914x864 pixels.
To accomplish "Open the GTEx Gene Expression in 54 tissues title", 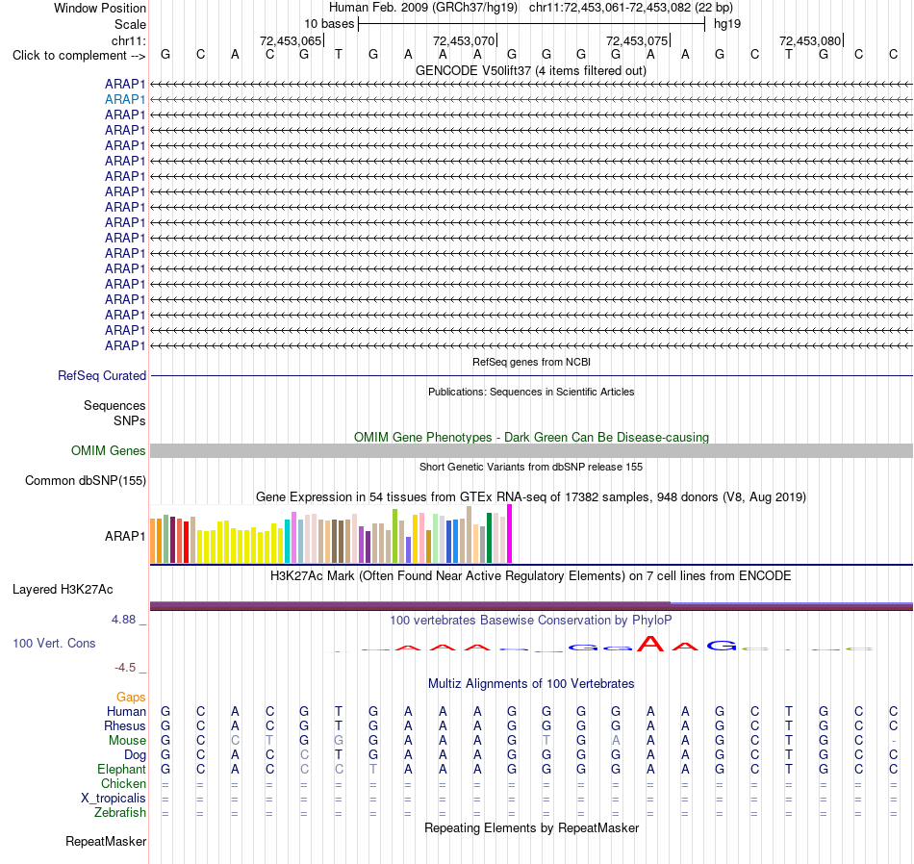I will [x=531, y=496].
